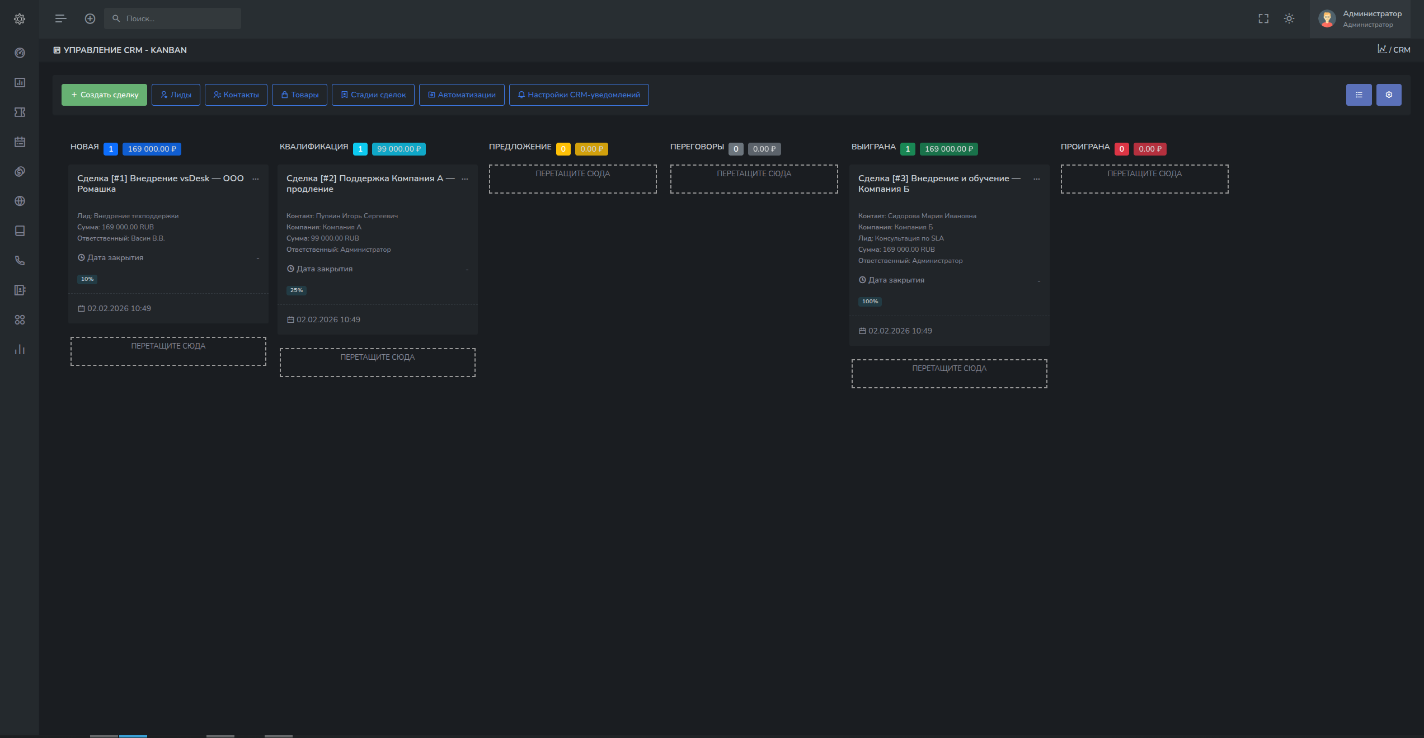Screen dimensions: 1424x738
Task: Select the ПРЕДЛОЖЕНИЕ column header
Action: [x=520, y=147]
